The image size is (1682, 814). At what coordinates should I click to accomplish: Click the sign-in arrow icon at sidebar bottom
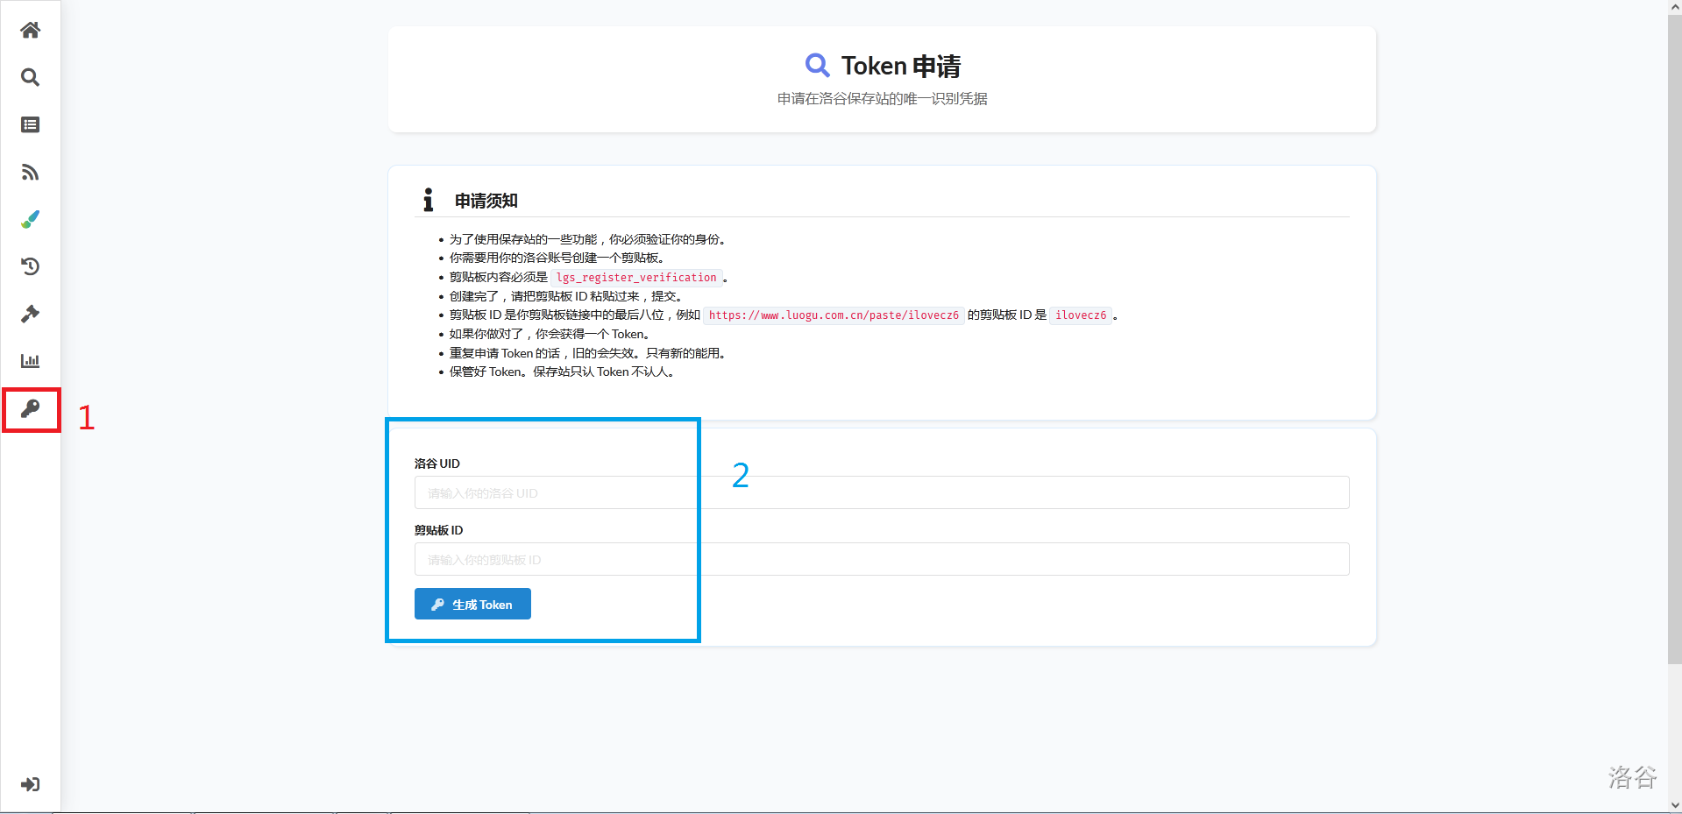click(x=30, y=784)
